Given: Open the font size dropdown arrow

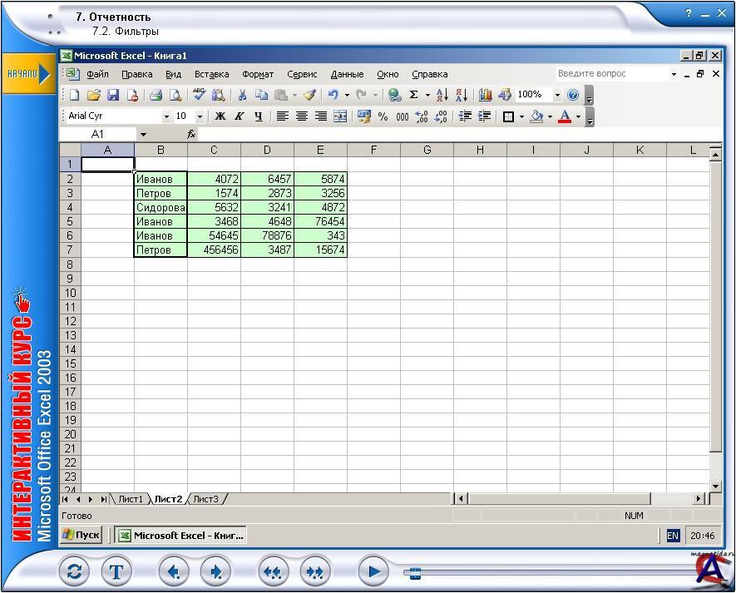Looking at the screenshot, I should coord(200,116).
